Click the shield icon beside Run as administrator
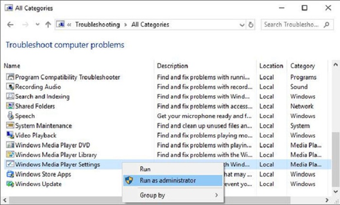Image resolution: width=340 pixels, height=205 pixels. (x=129, y=180)
